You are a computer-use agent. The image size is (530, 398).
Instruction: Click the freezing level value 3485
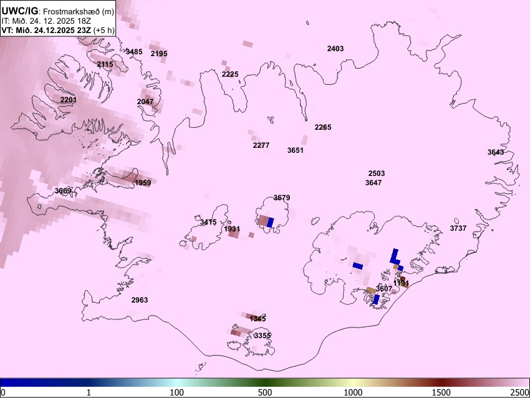click(134, 52)
